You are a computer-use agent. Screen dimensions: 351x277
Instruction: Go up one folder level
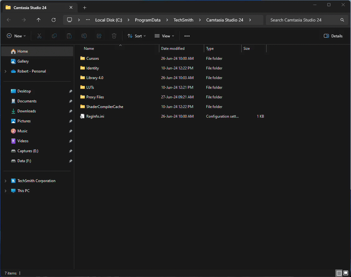(38, 20)
